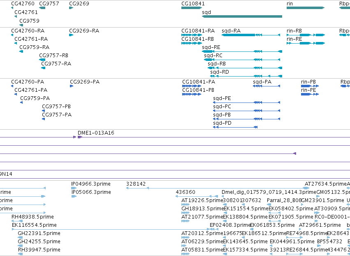
Task: Open EST RH39947.5prime
Action: [x=39, y=250]
